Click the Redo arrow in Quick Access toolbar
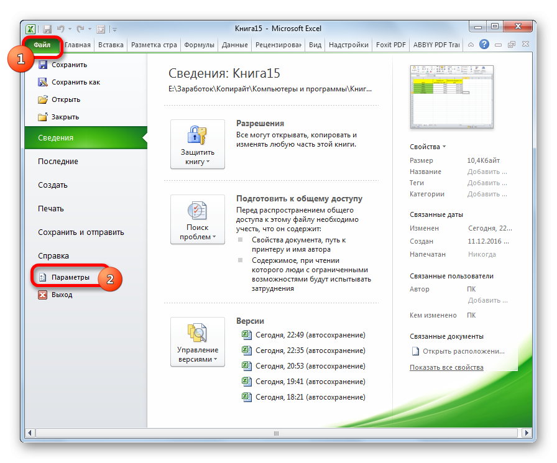 point(81,29)
